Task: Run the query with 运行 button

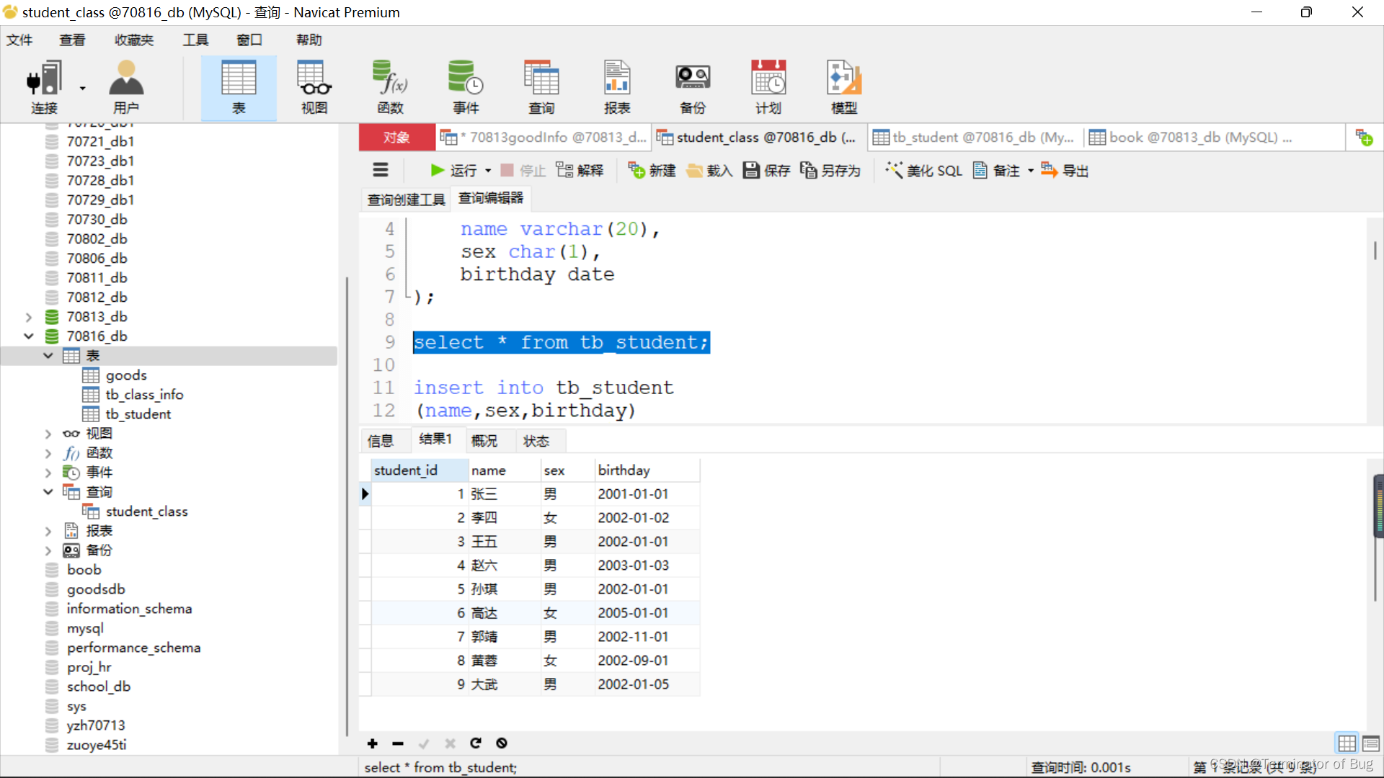Action: (x=454, y=170)
